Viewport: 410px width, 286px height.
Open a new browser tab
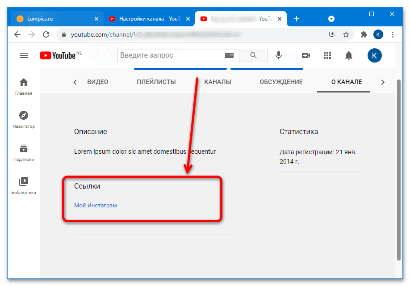click(x=297, y=19)
